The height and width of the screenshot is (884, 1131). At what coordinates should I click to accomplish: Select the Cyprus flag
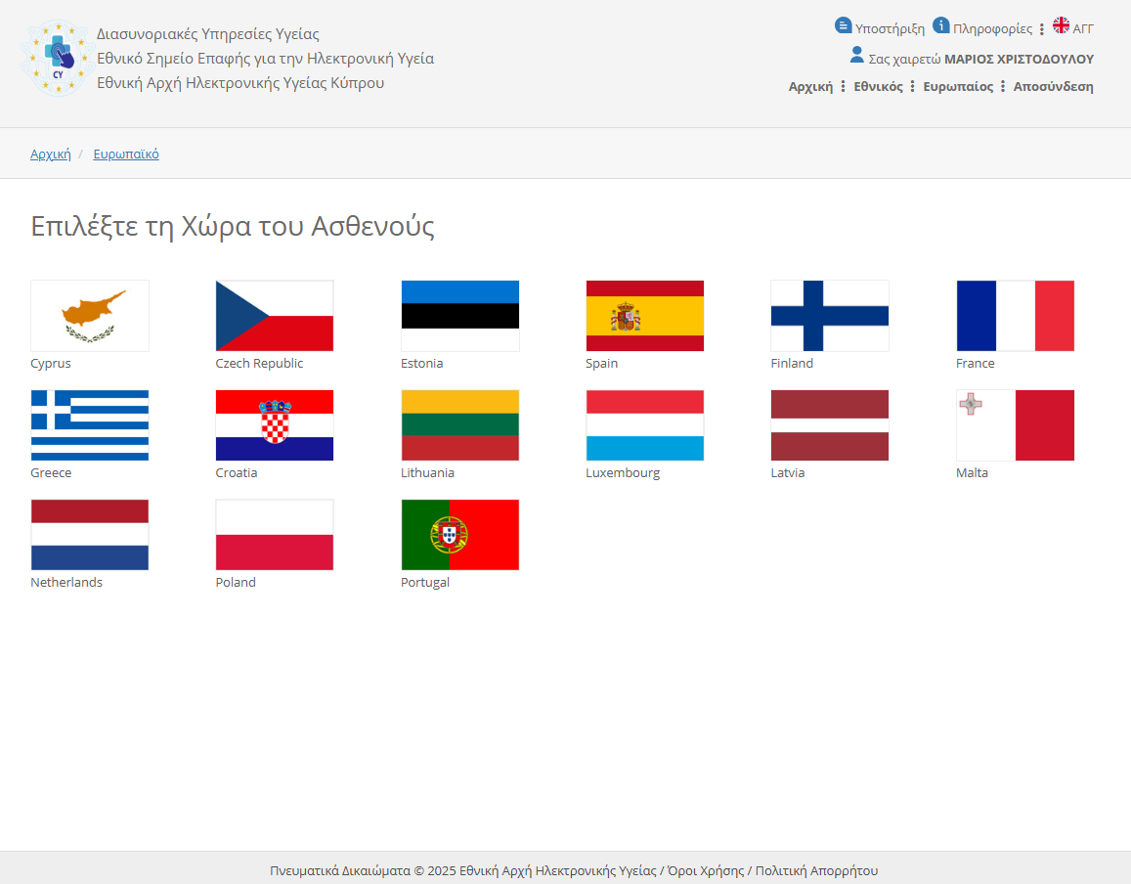coord(90,316)
